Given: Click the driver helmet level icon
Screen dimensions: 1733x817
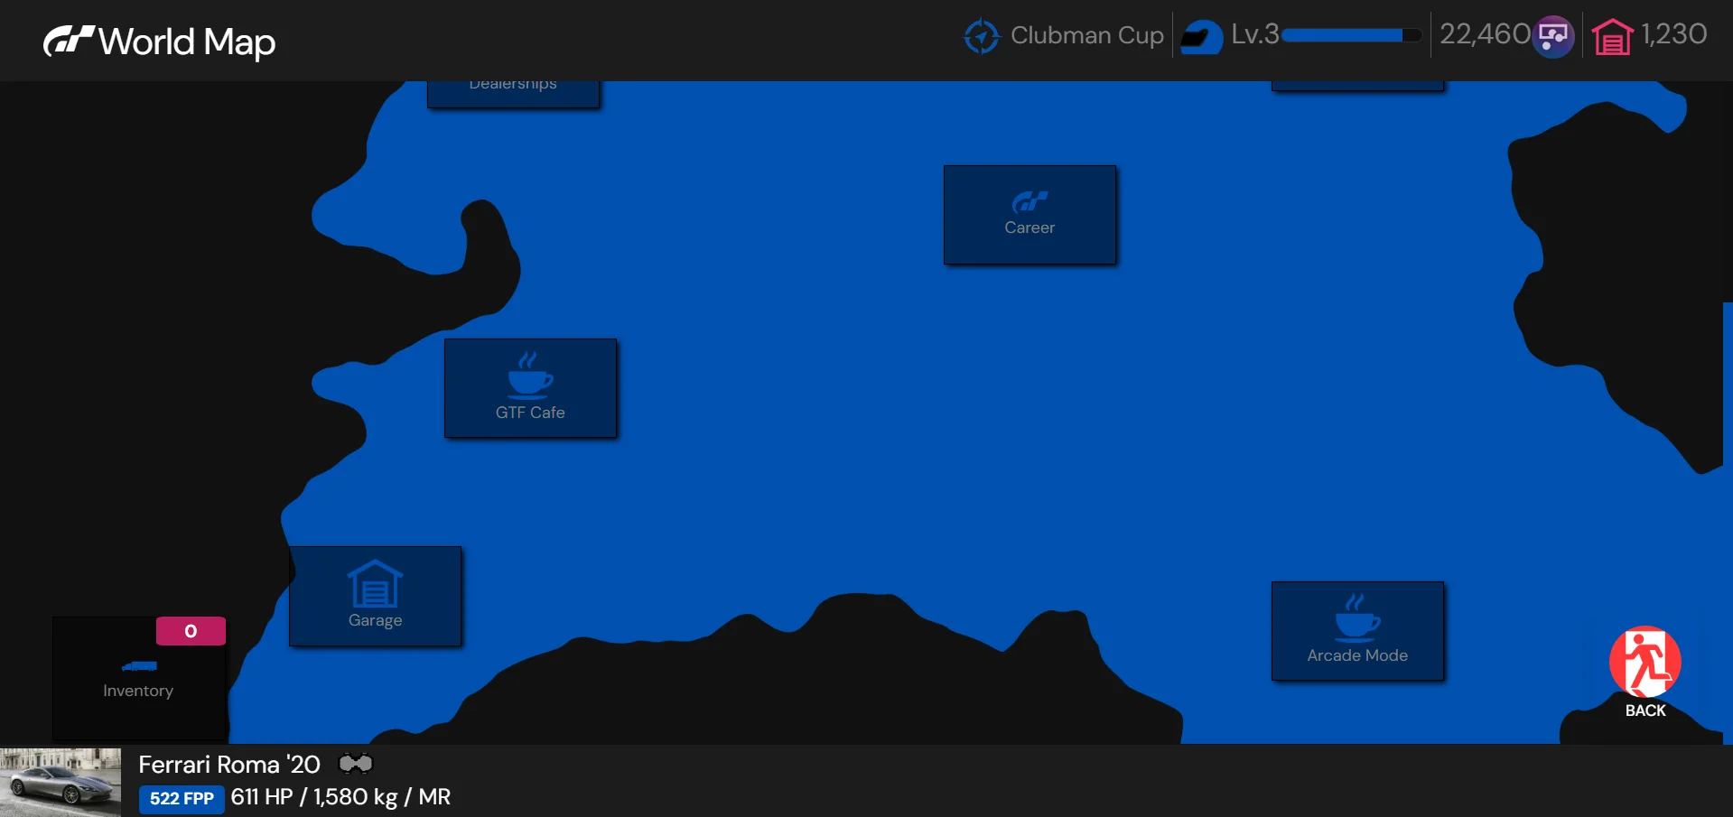Looking at the screenshot, I should point(1202,37).
